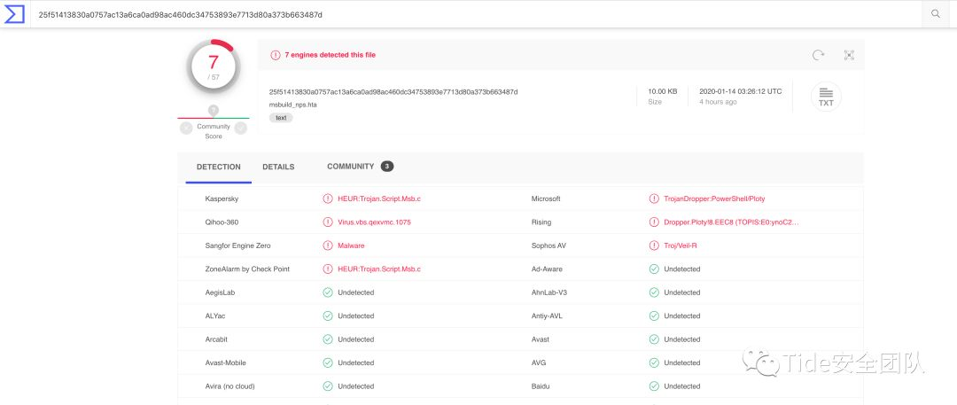Click the community score downvote icon
Screen dimensions: 957x405
186,129
